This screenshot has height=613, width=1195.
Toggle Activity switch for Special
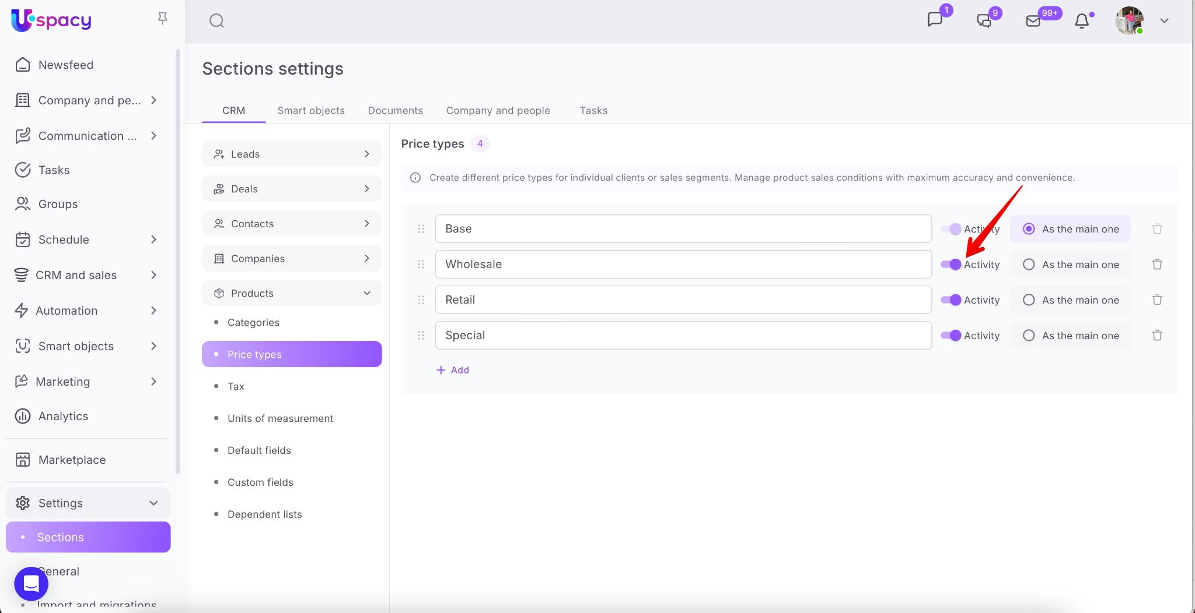[x=951, y=336]
